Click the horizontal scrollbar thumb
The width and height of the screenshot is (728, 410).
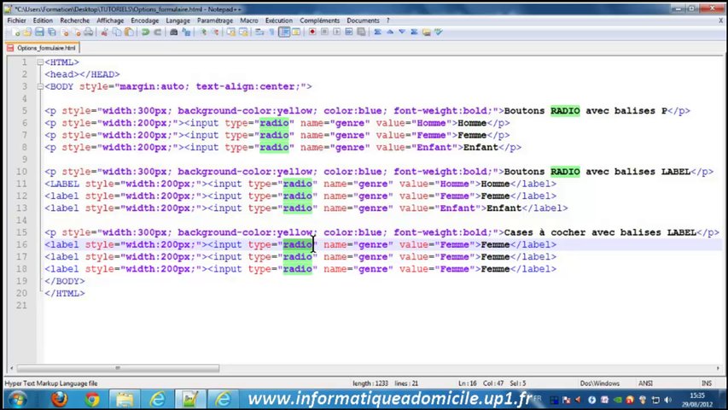tap(118, 368)
